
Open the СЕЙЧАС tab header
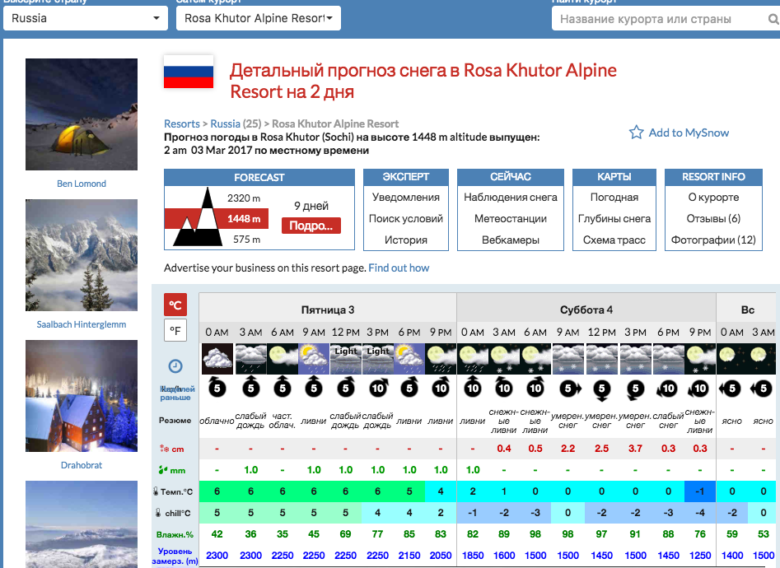coord(511,177)
